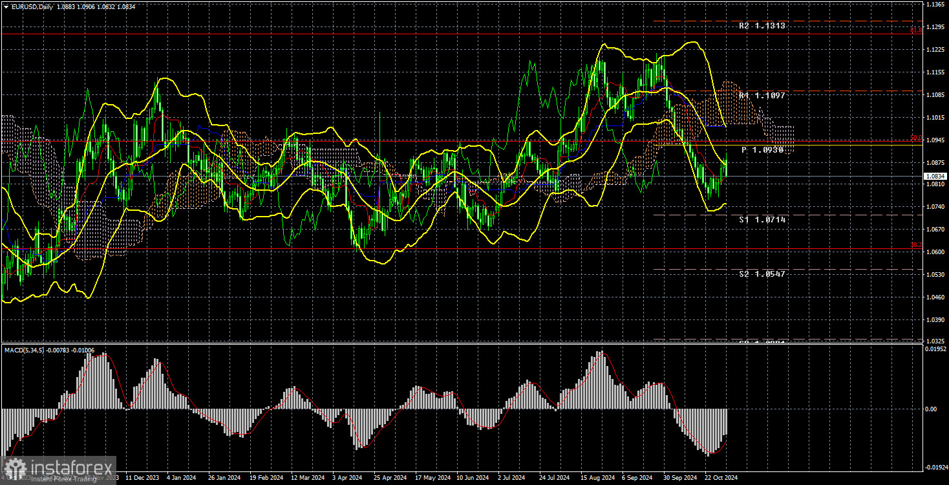Click the 0.01952 MACD scale value
The image size is (949, 485).
pos(935,349)
